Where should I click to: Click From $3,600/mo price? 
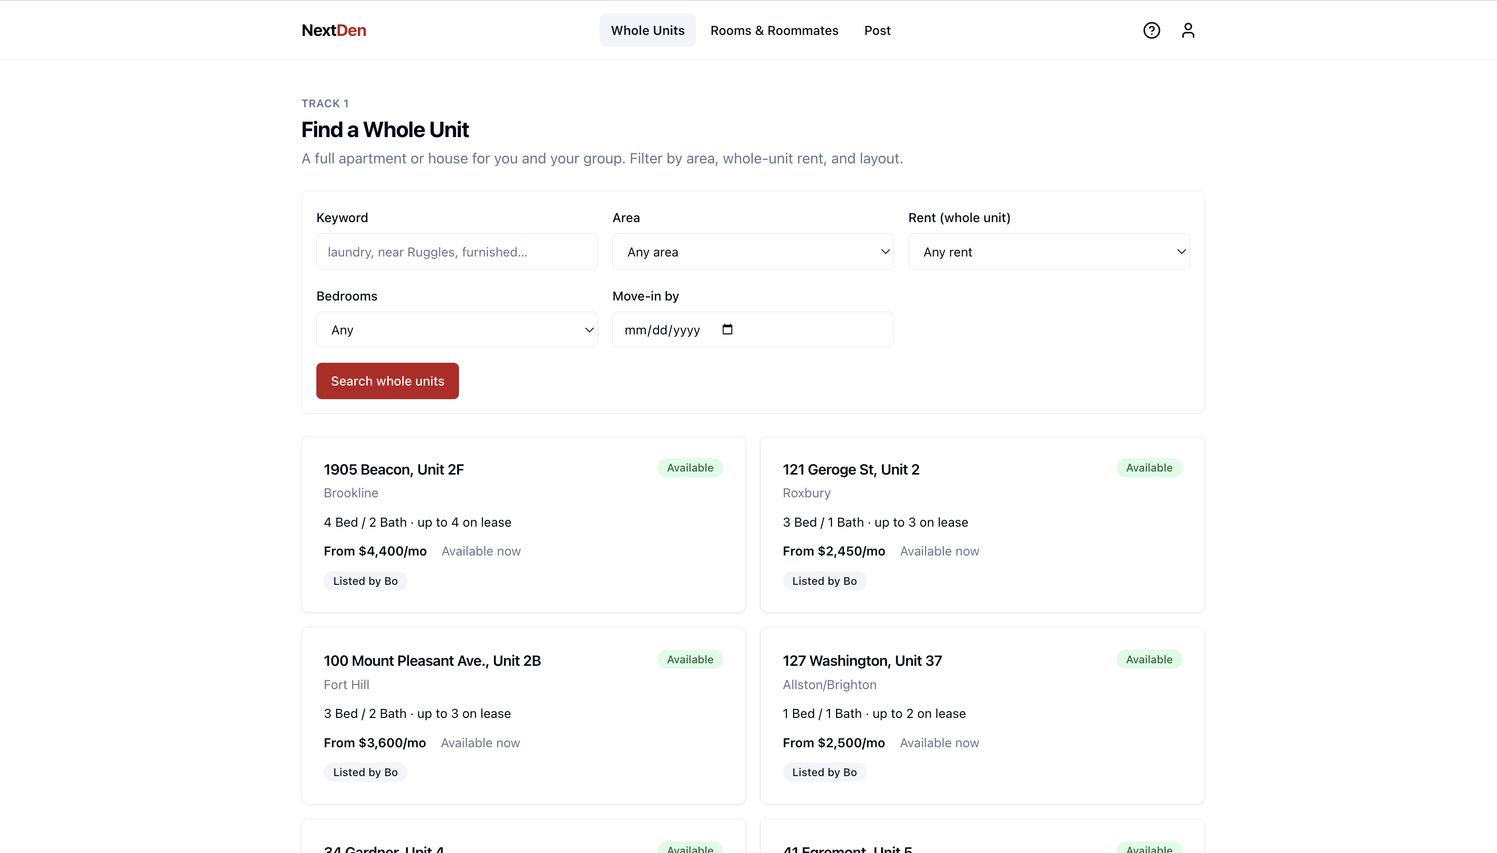[x=375, y=743]
